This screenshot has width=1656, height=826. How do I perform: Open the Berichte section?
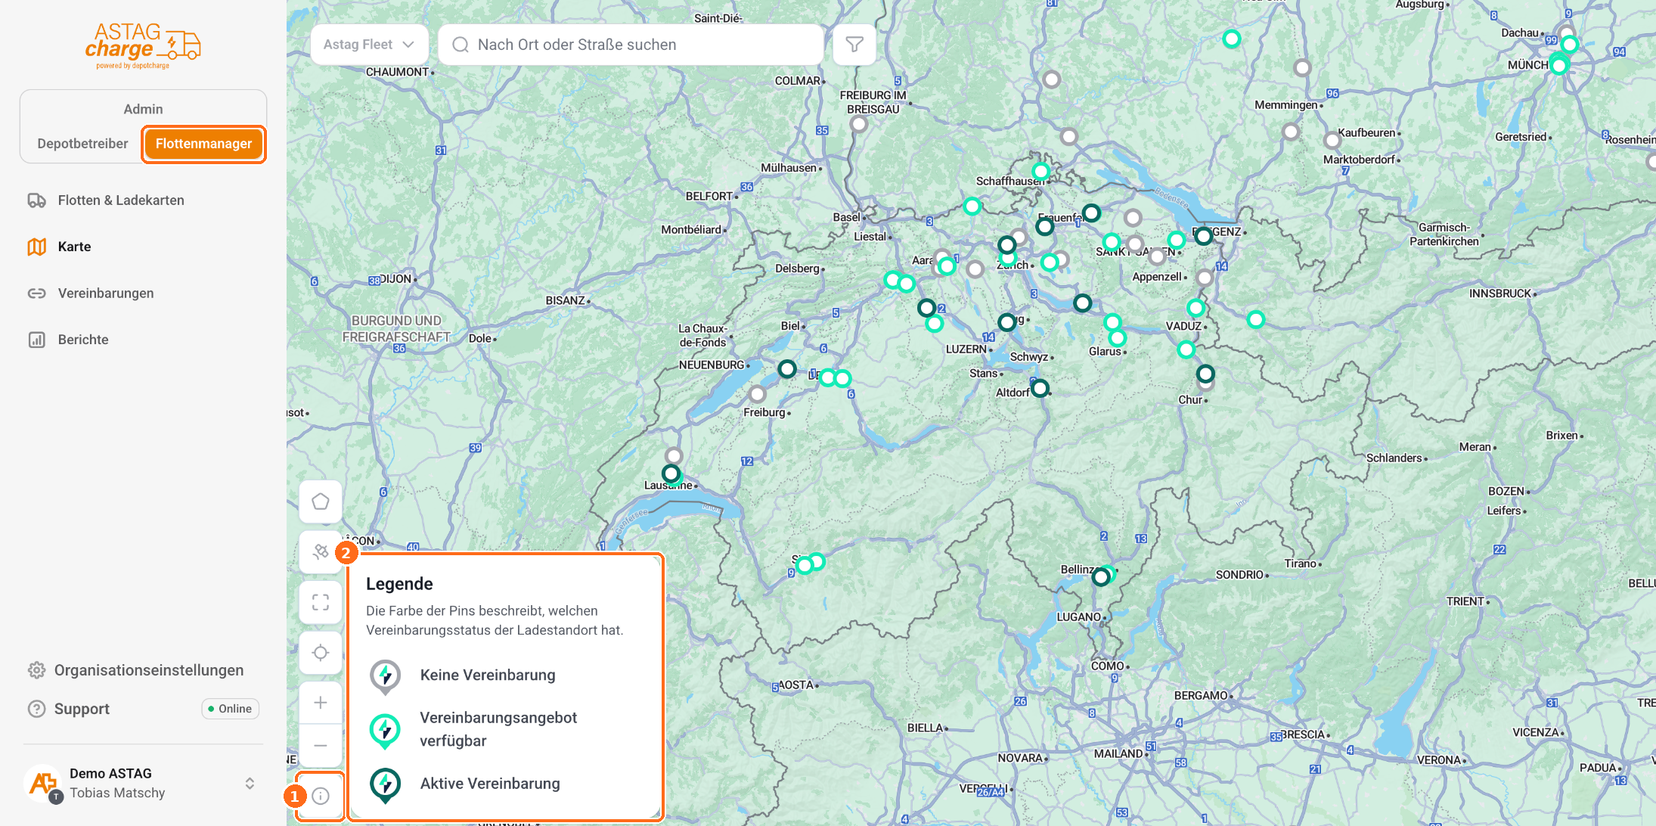pos(83,340)
